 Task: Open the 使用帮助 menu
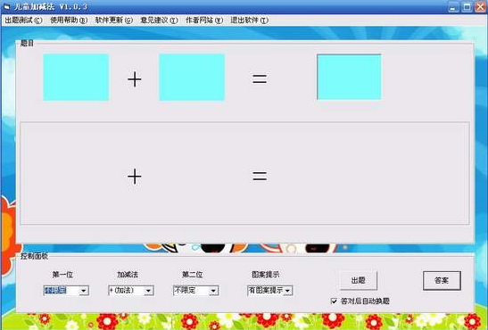point(69,21)
